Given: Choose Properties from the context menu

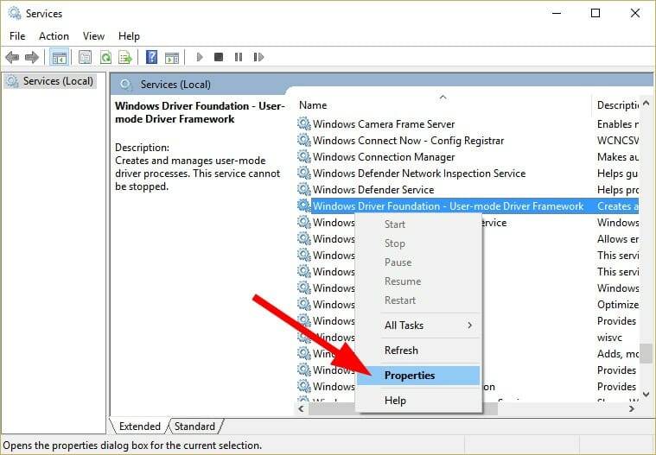Looking at the screenshot, I should (x=418, y=376).
